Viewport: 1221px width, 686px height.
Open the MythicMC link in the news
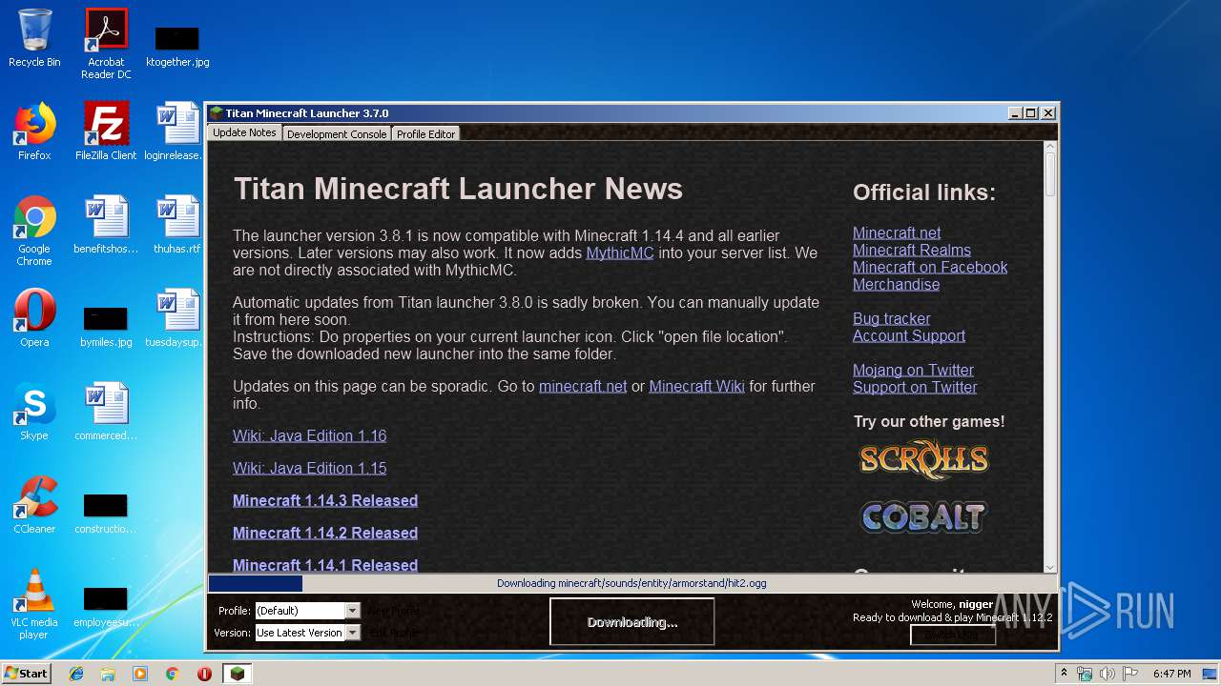[620, 252]
